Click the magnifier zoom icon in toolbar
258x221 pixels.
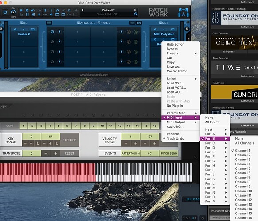(57, 11)
